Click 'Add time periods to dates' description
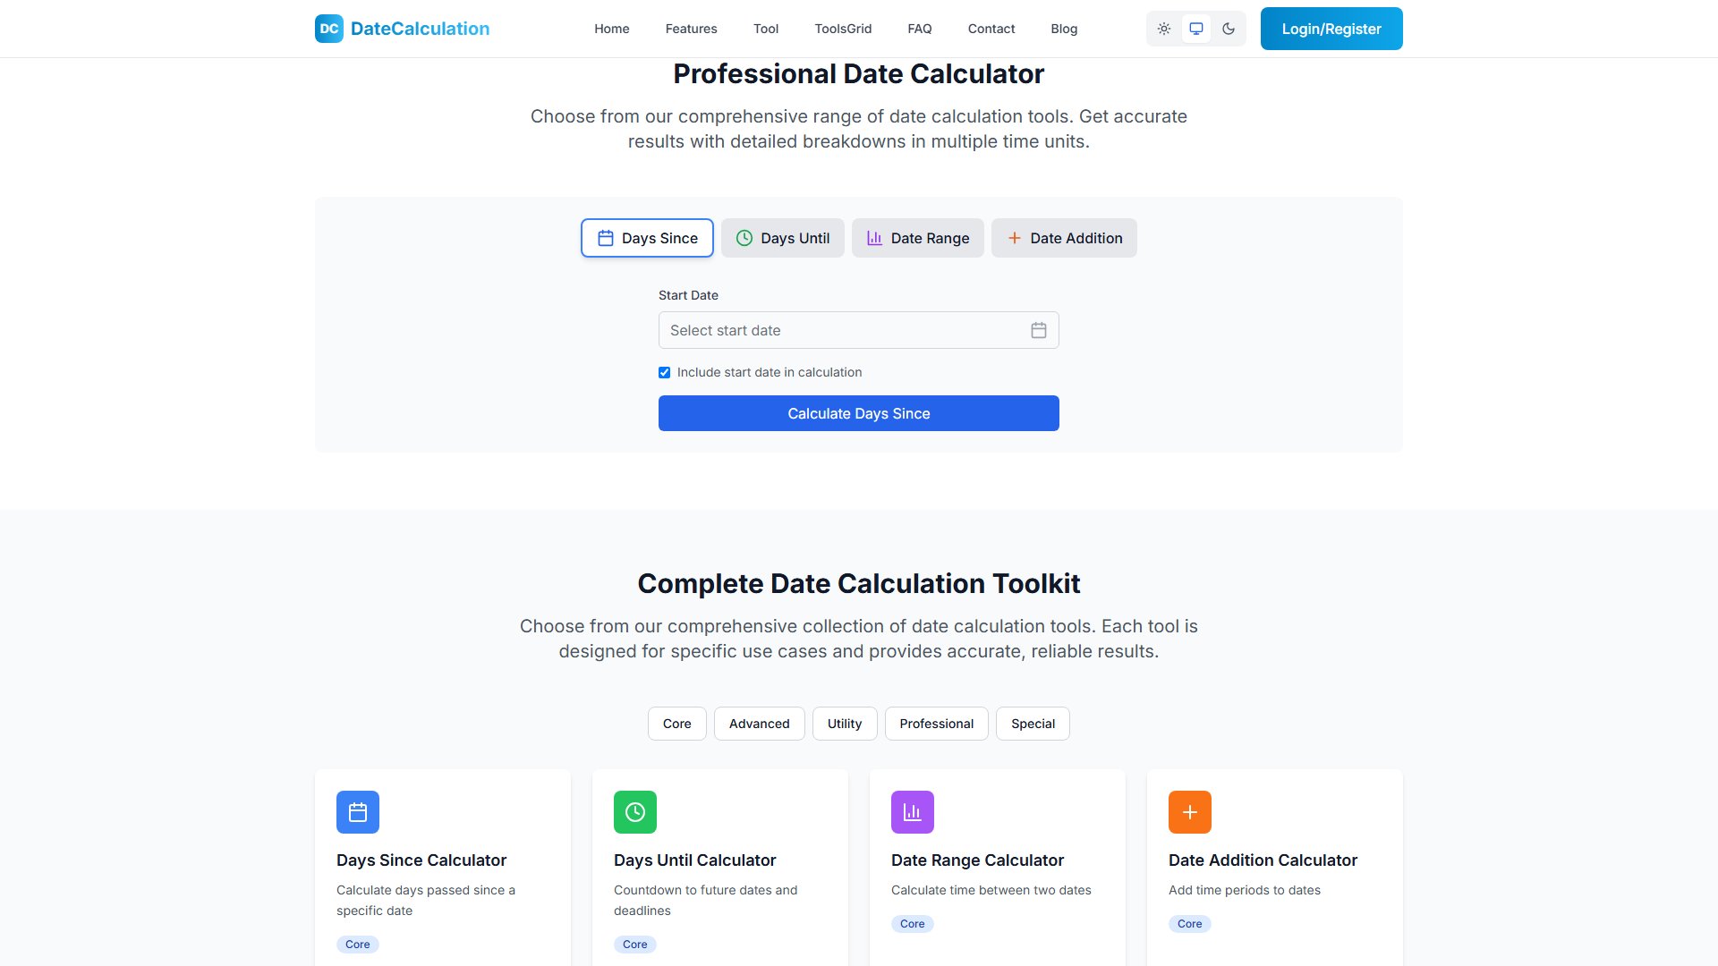This screenshot has width=1718, height=966. pyautogui.click(x=1245, y=890)
